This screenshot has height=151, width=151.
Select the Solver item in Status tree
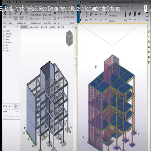[x=7, y=45]
